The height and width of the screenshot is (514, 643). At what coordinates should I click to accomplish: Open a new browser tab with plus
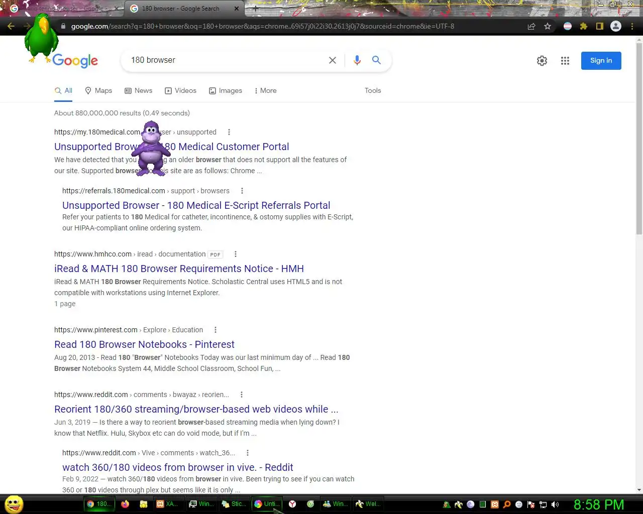pos(255,9)
